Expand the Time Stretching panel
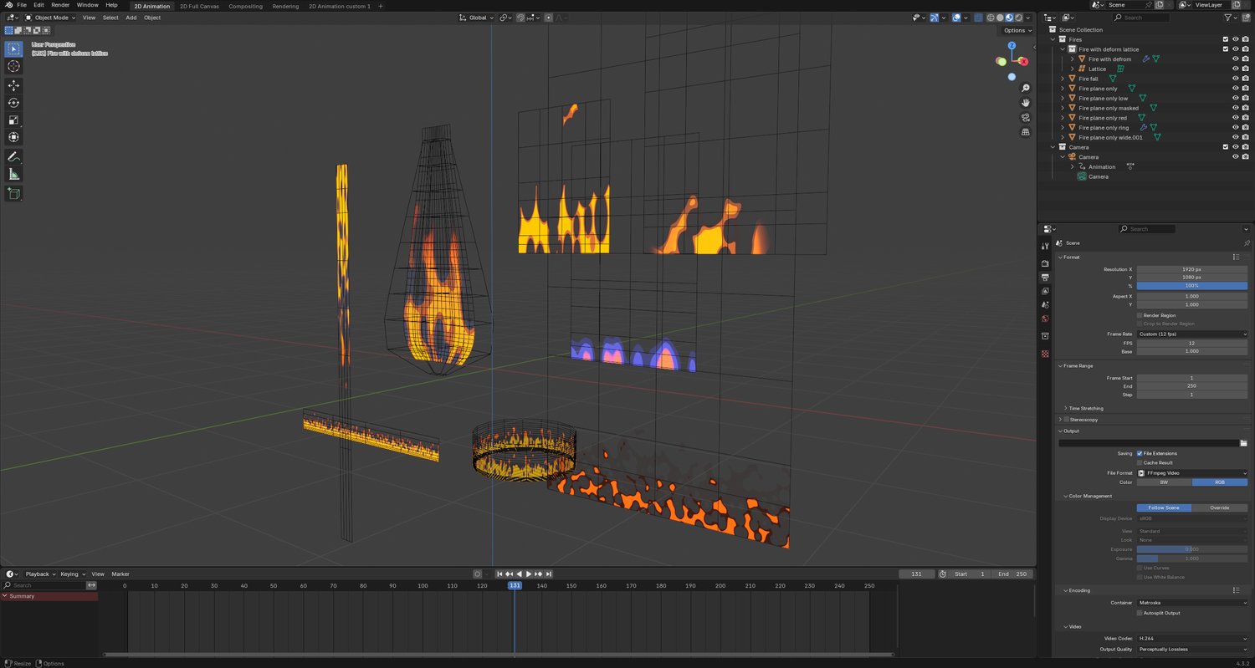The image size is (1255, 668). [x=1086, y=408]
